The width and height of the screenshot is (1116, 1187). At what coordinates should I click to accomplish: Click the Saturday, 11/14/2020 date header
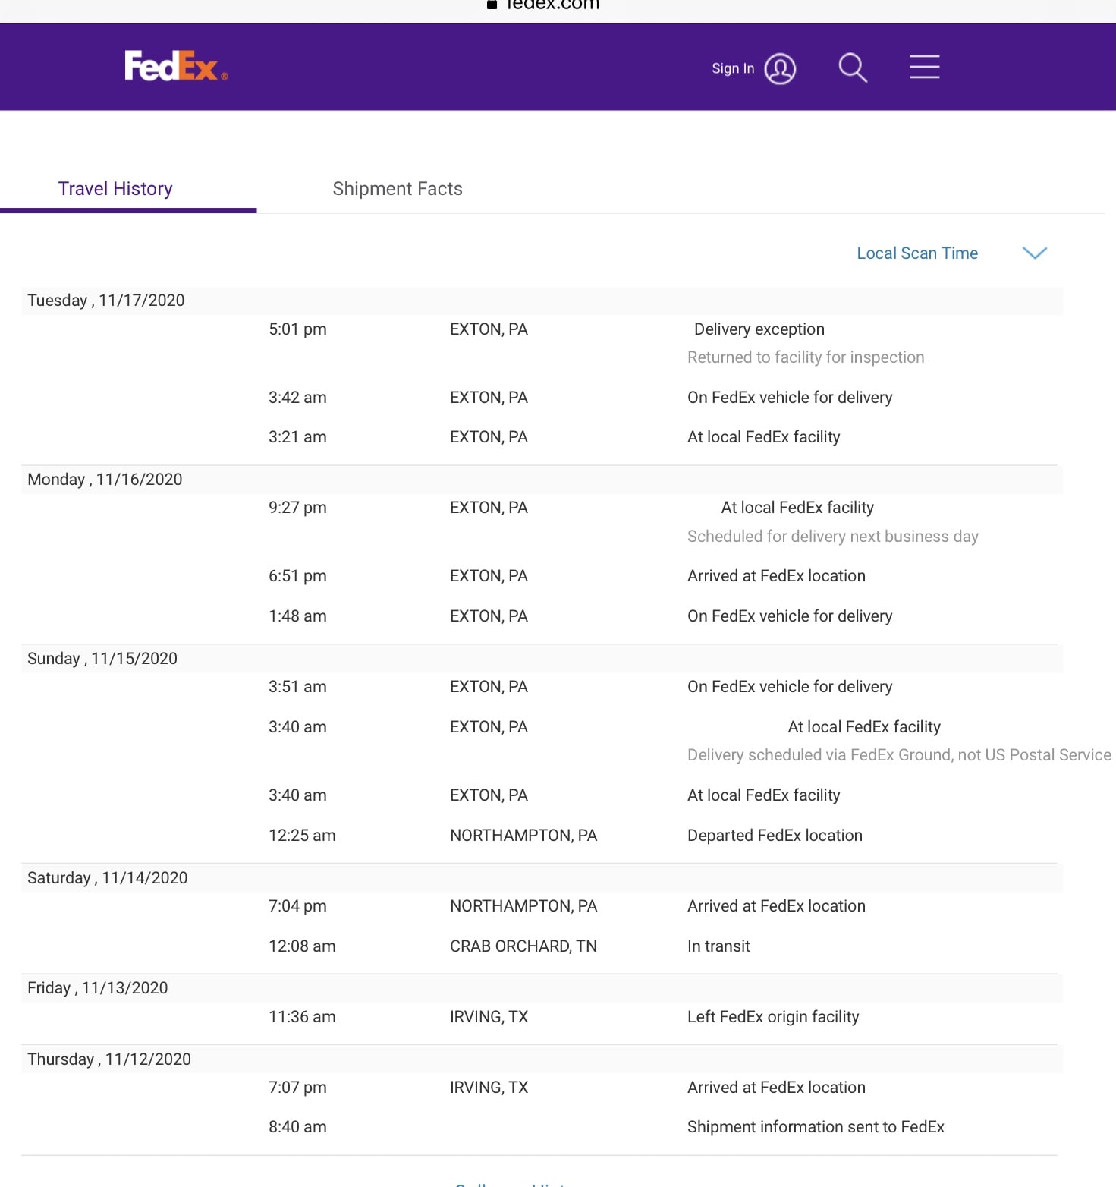click(107, 878)
